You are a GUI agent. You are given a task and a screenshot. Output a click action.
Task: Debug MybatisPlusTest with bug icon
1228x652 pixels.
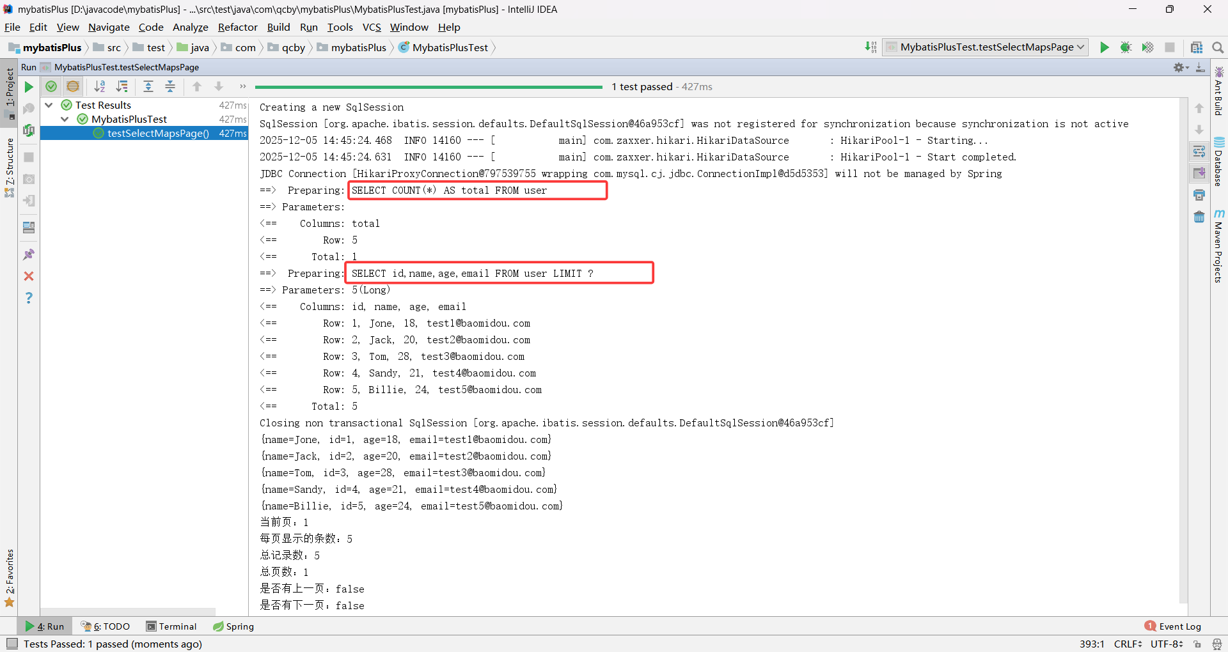pos(1126,47)
